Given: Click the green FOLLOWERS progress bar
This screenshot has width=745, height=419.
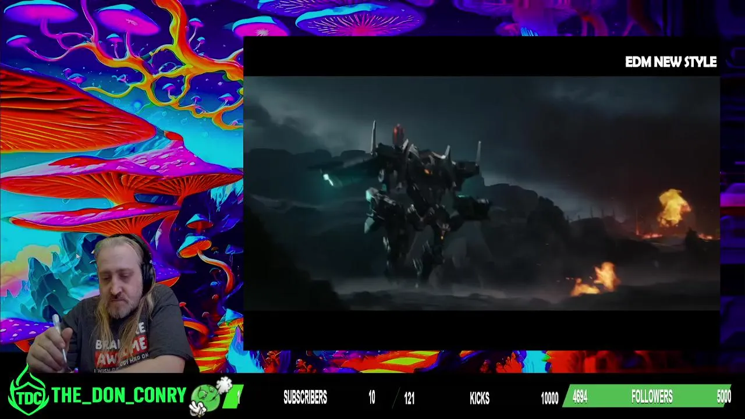Looking at the screenshot, I should tap(647, 396).
